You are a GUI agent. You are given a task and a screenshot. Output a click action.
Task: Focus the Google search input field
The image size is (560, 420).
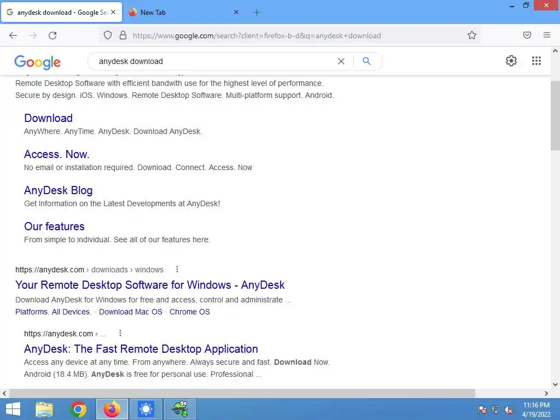pyautogui.click(x=214, y=61)
